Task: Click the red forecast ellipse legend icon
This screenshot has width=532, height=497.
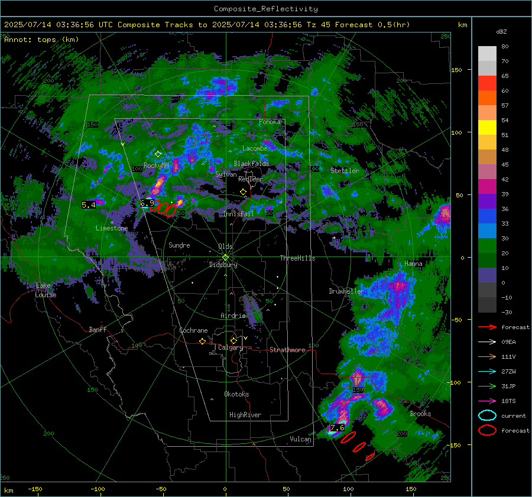Action: 487,430
